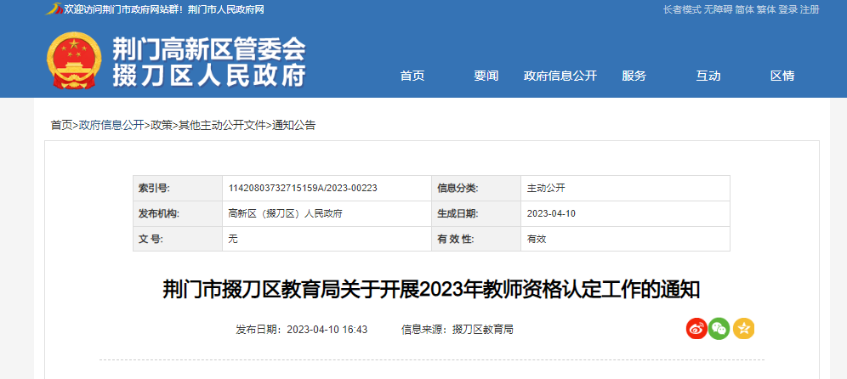Share article via the Weibo icon

tap(696, 329)
